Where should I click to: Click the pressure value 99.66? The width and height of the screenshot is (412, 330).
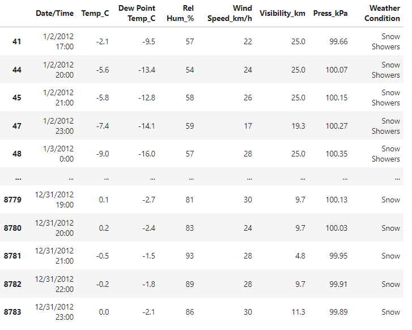[x=337, y=41]
